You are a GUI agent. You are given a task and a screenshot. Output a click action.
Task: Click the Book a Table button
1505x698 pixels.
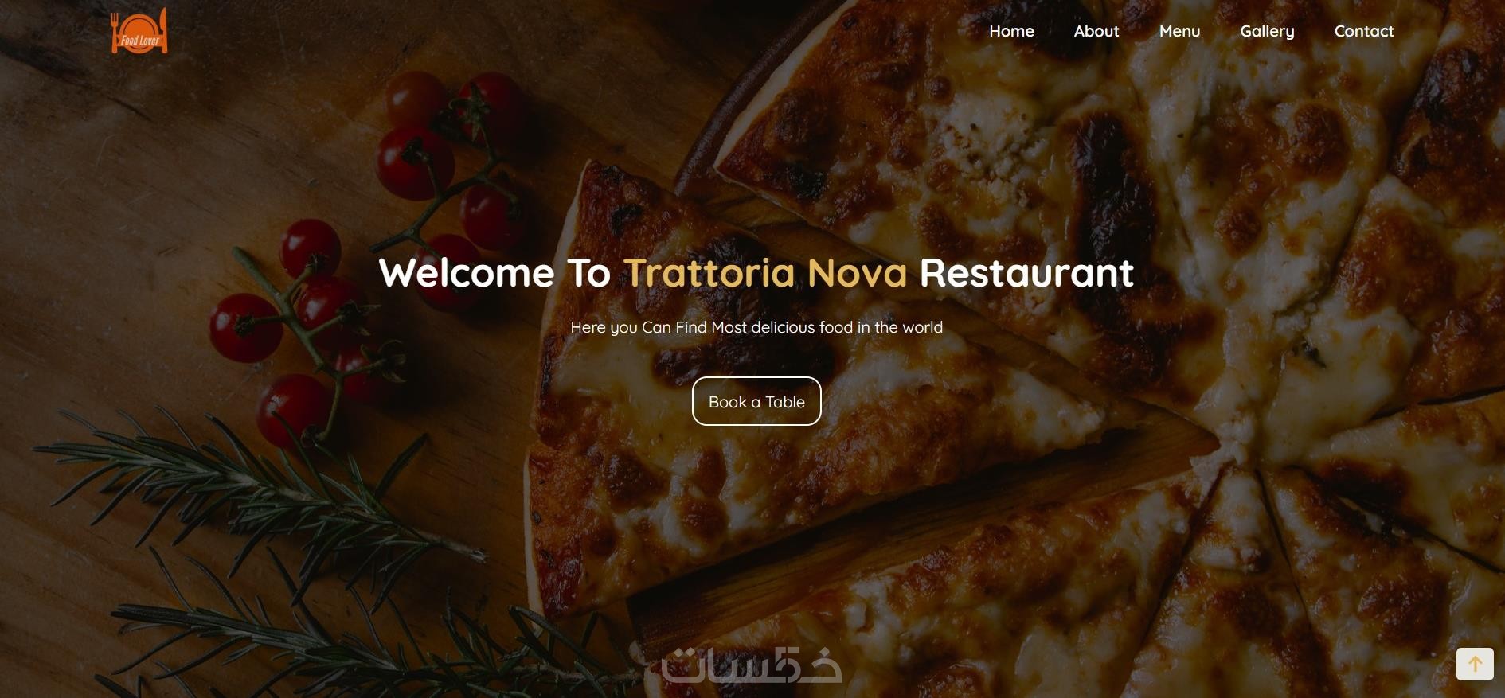click(756, 401)
